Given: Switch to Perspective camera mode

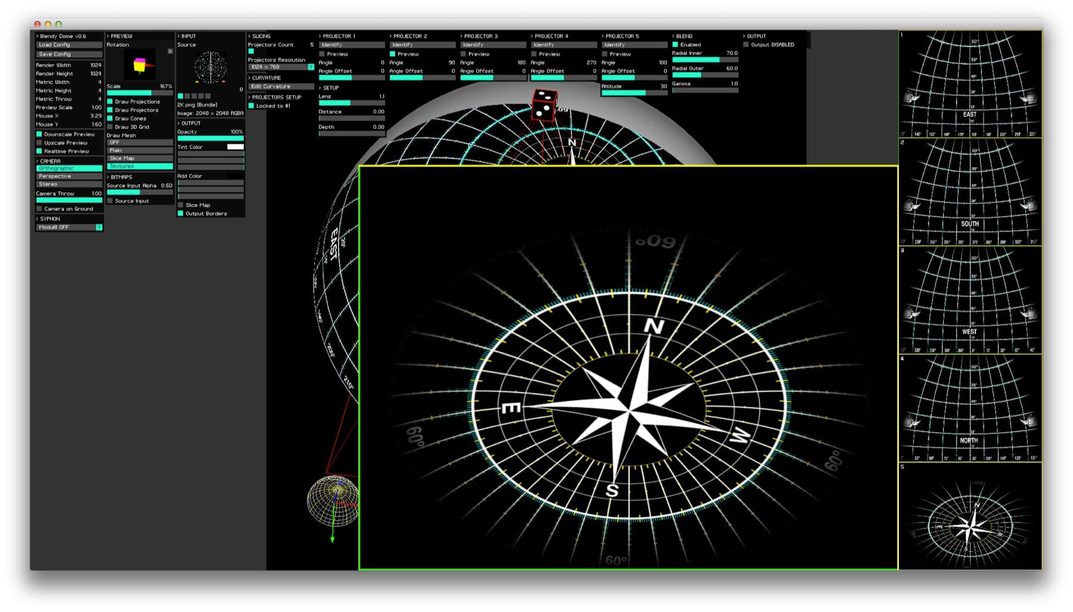Looking at the screenshot, I should pos(69,176).
